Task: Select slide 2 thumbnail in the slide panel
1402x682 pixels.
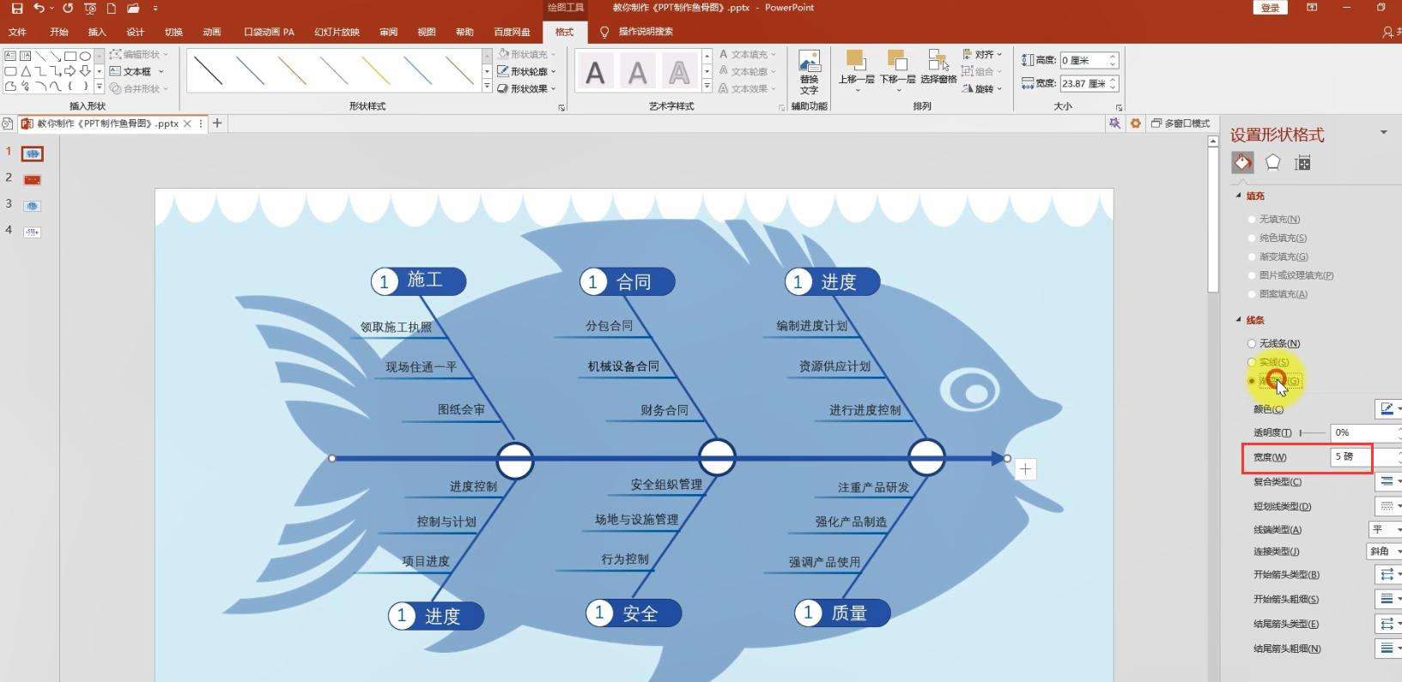Action: pyautogui.click(x=32, y=180)
